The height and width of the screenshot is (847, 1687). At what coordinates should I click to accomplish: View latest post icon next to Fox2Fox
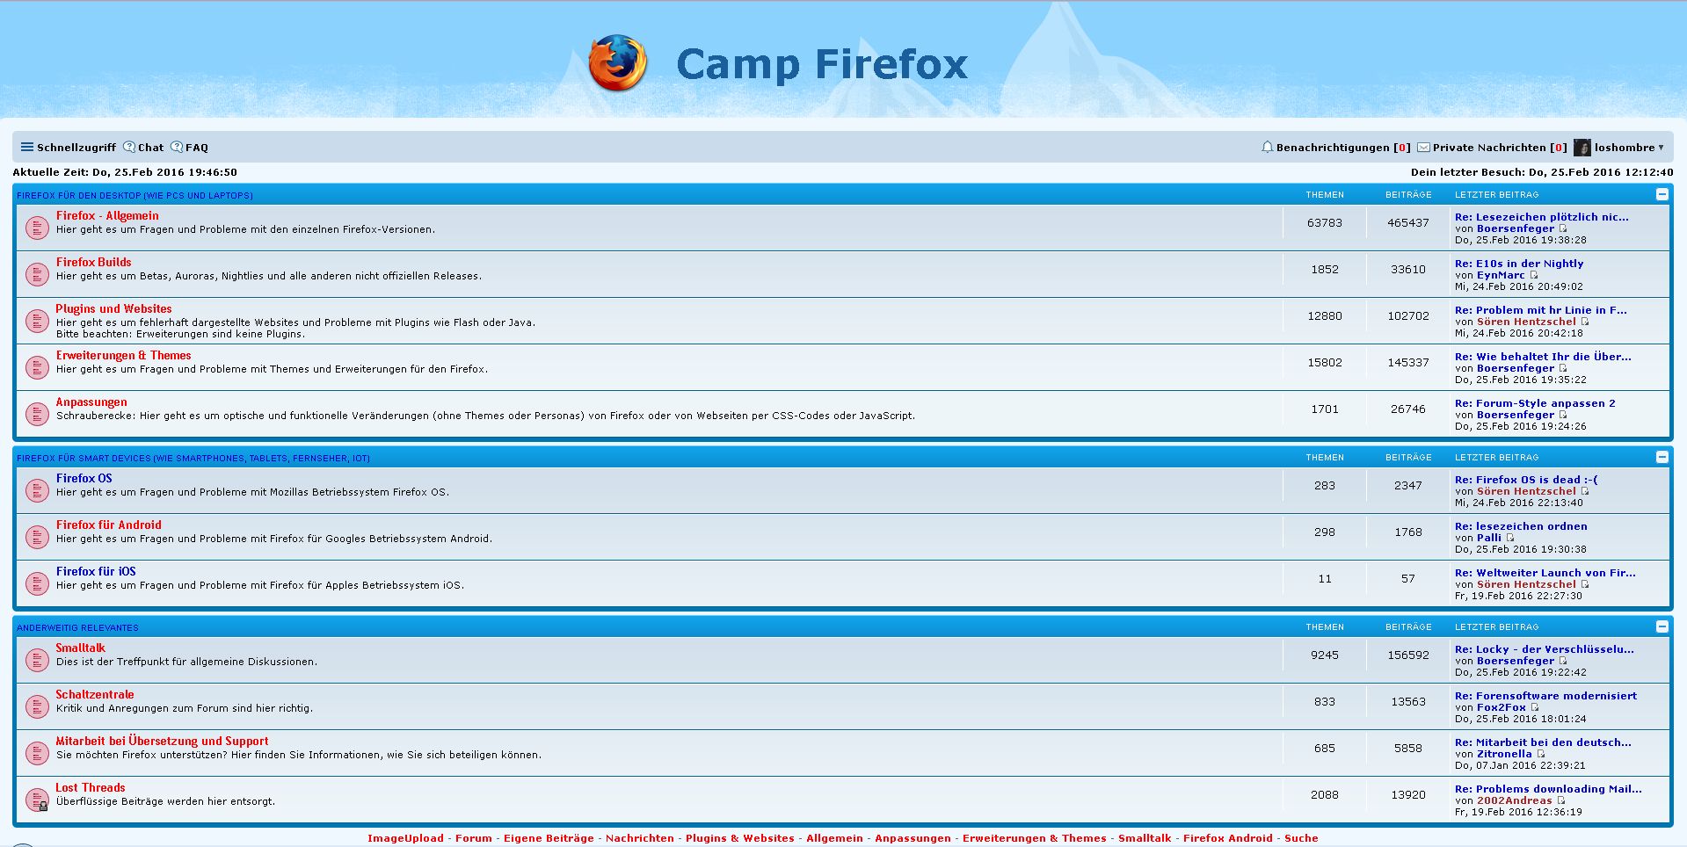tap(1534, 707)
